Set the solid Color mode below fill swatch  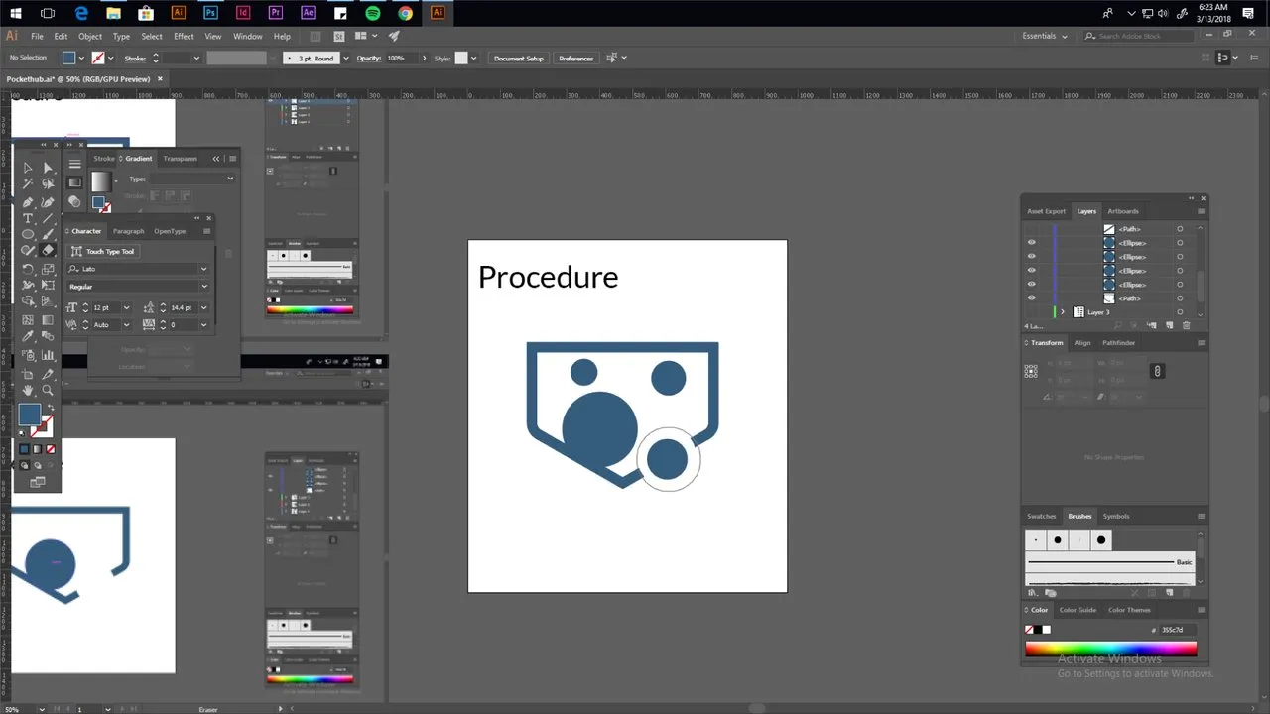tap(25, 449)
